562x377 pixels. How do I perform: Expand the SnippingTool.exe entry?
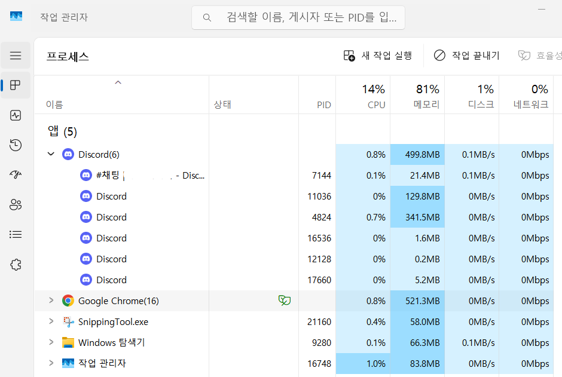click(x=51, y=321)
